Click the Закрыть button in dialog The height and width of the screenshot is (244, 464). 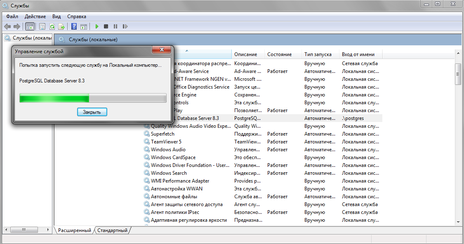click(x=92, y=112)
